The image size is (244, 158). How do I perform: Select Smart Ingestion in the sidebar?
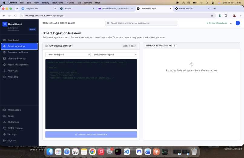point(19,46)
